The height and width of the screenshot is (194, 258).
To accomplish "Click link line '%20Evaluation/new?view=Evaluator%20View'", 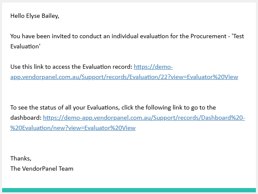I will click(x=73, y=128).
